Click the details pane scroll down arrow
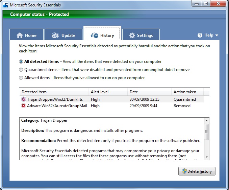Screen dimensions: 229x190 (x=207, y=157)
